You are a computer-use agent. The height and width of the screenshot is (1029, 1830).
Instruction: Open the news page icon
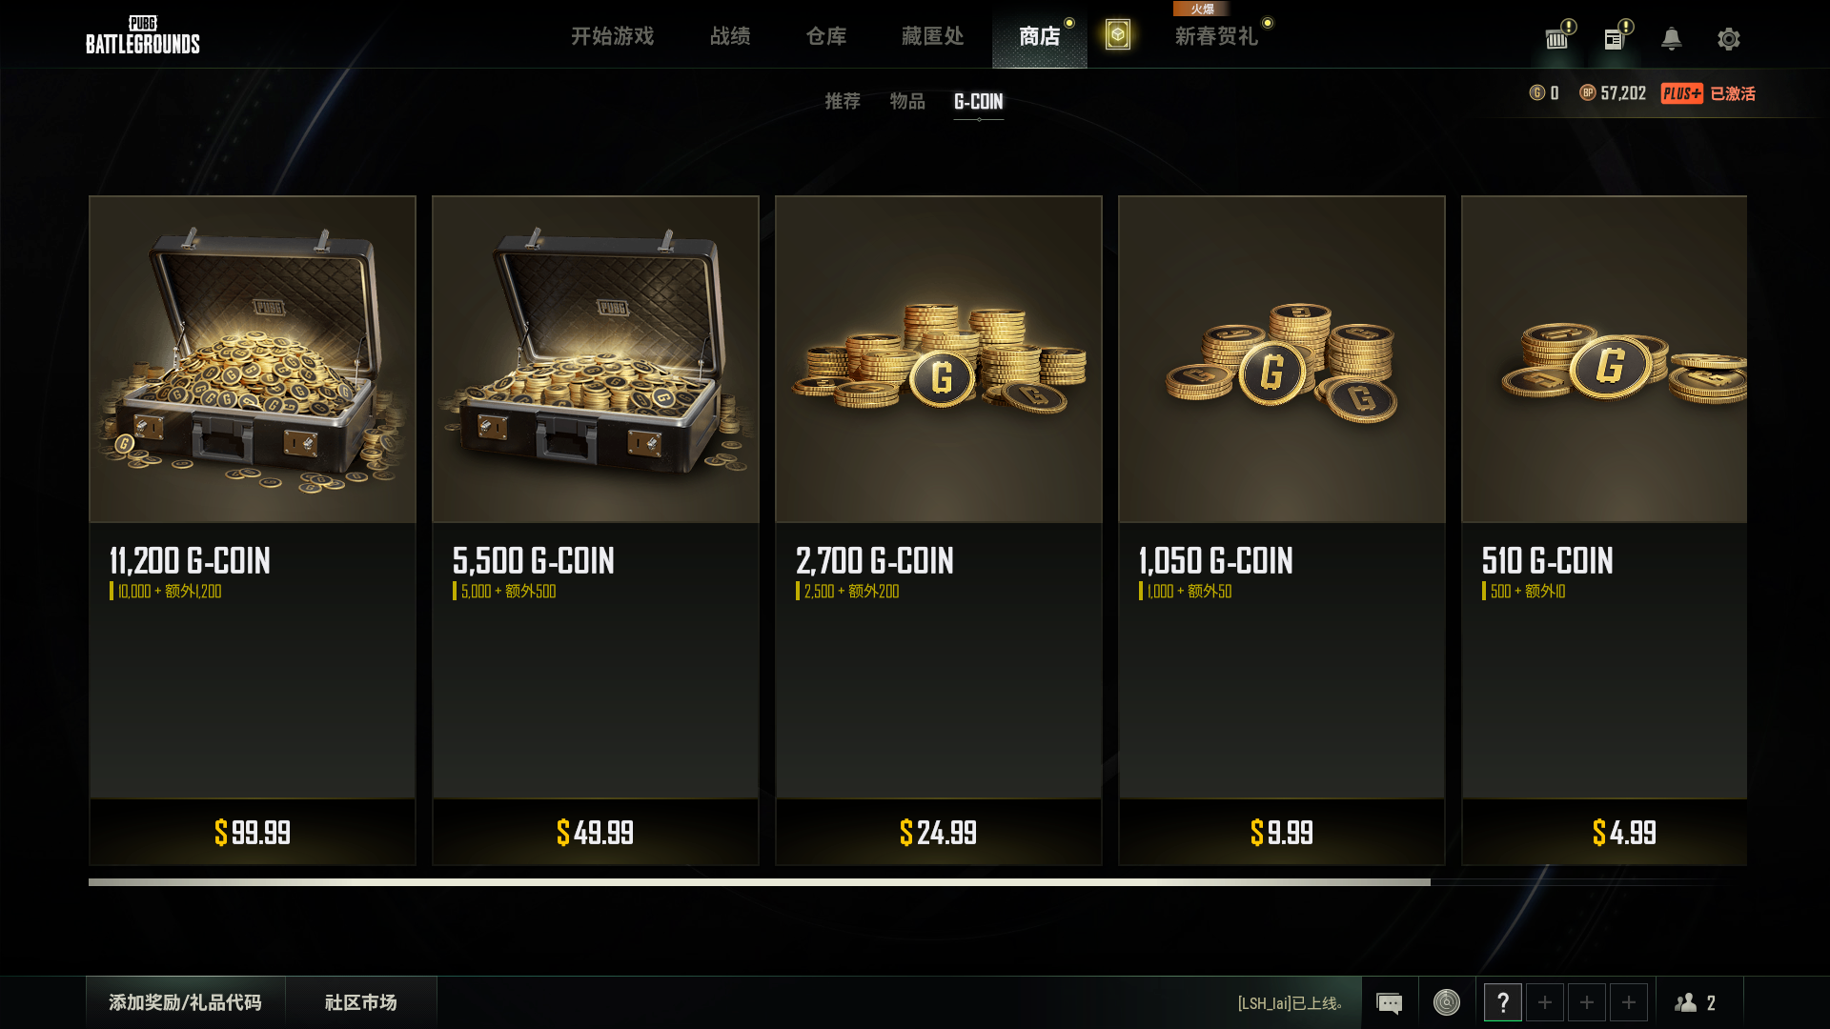1615,39
